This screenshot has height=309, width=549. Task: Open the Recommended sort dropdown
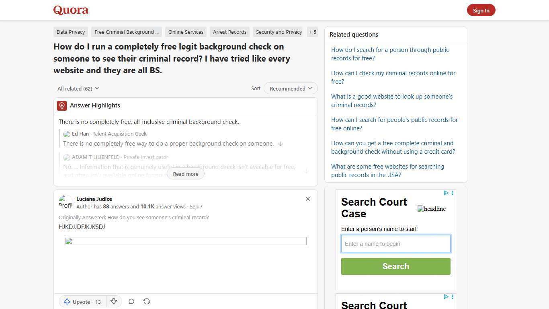pyautogui.click(x=290, y=88)
